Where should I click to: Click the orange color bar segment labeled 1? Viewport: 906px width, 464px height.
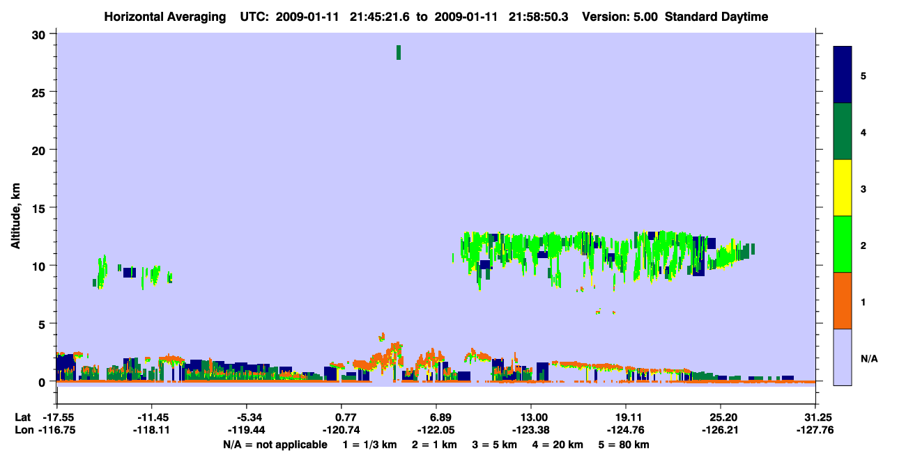click(843, 301)
